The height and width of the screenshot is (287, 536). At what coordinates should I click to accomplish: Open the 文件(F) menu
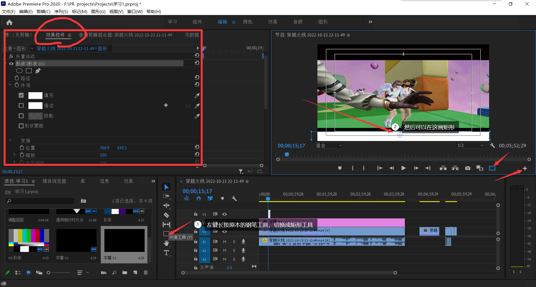click(9, 12)
